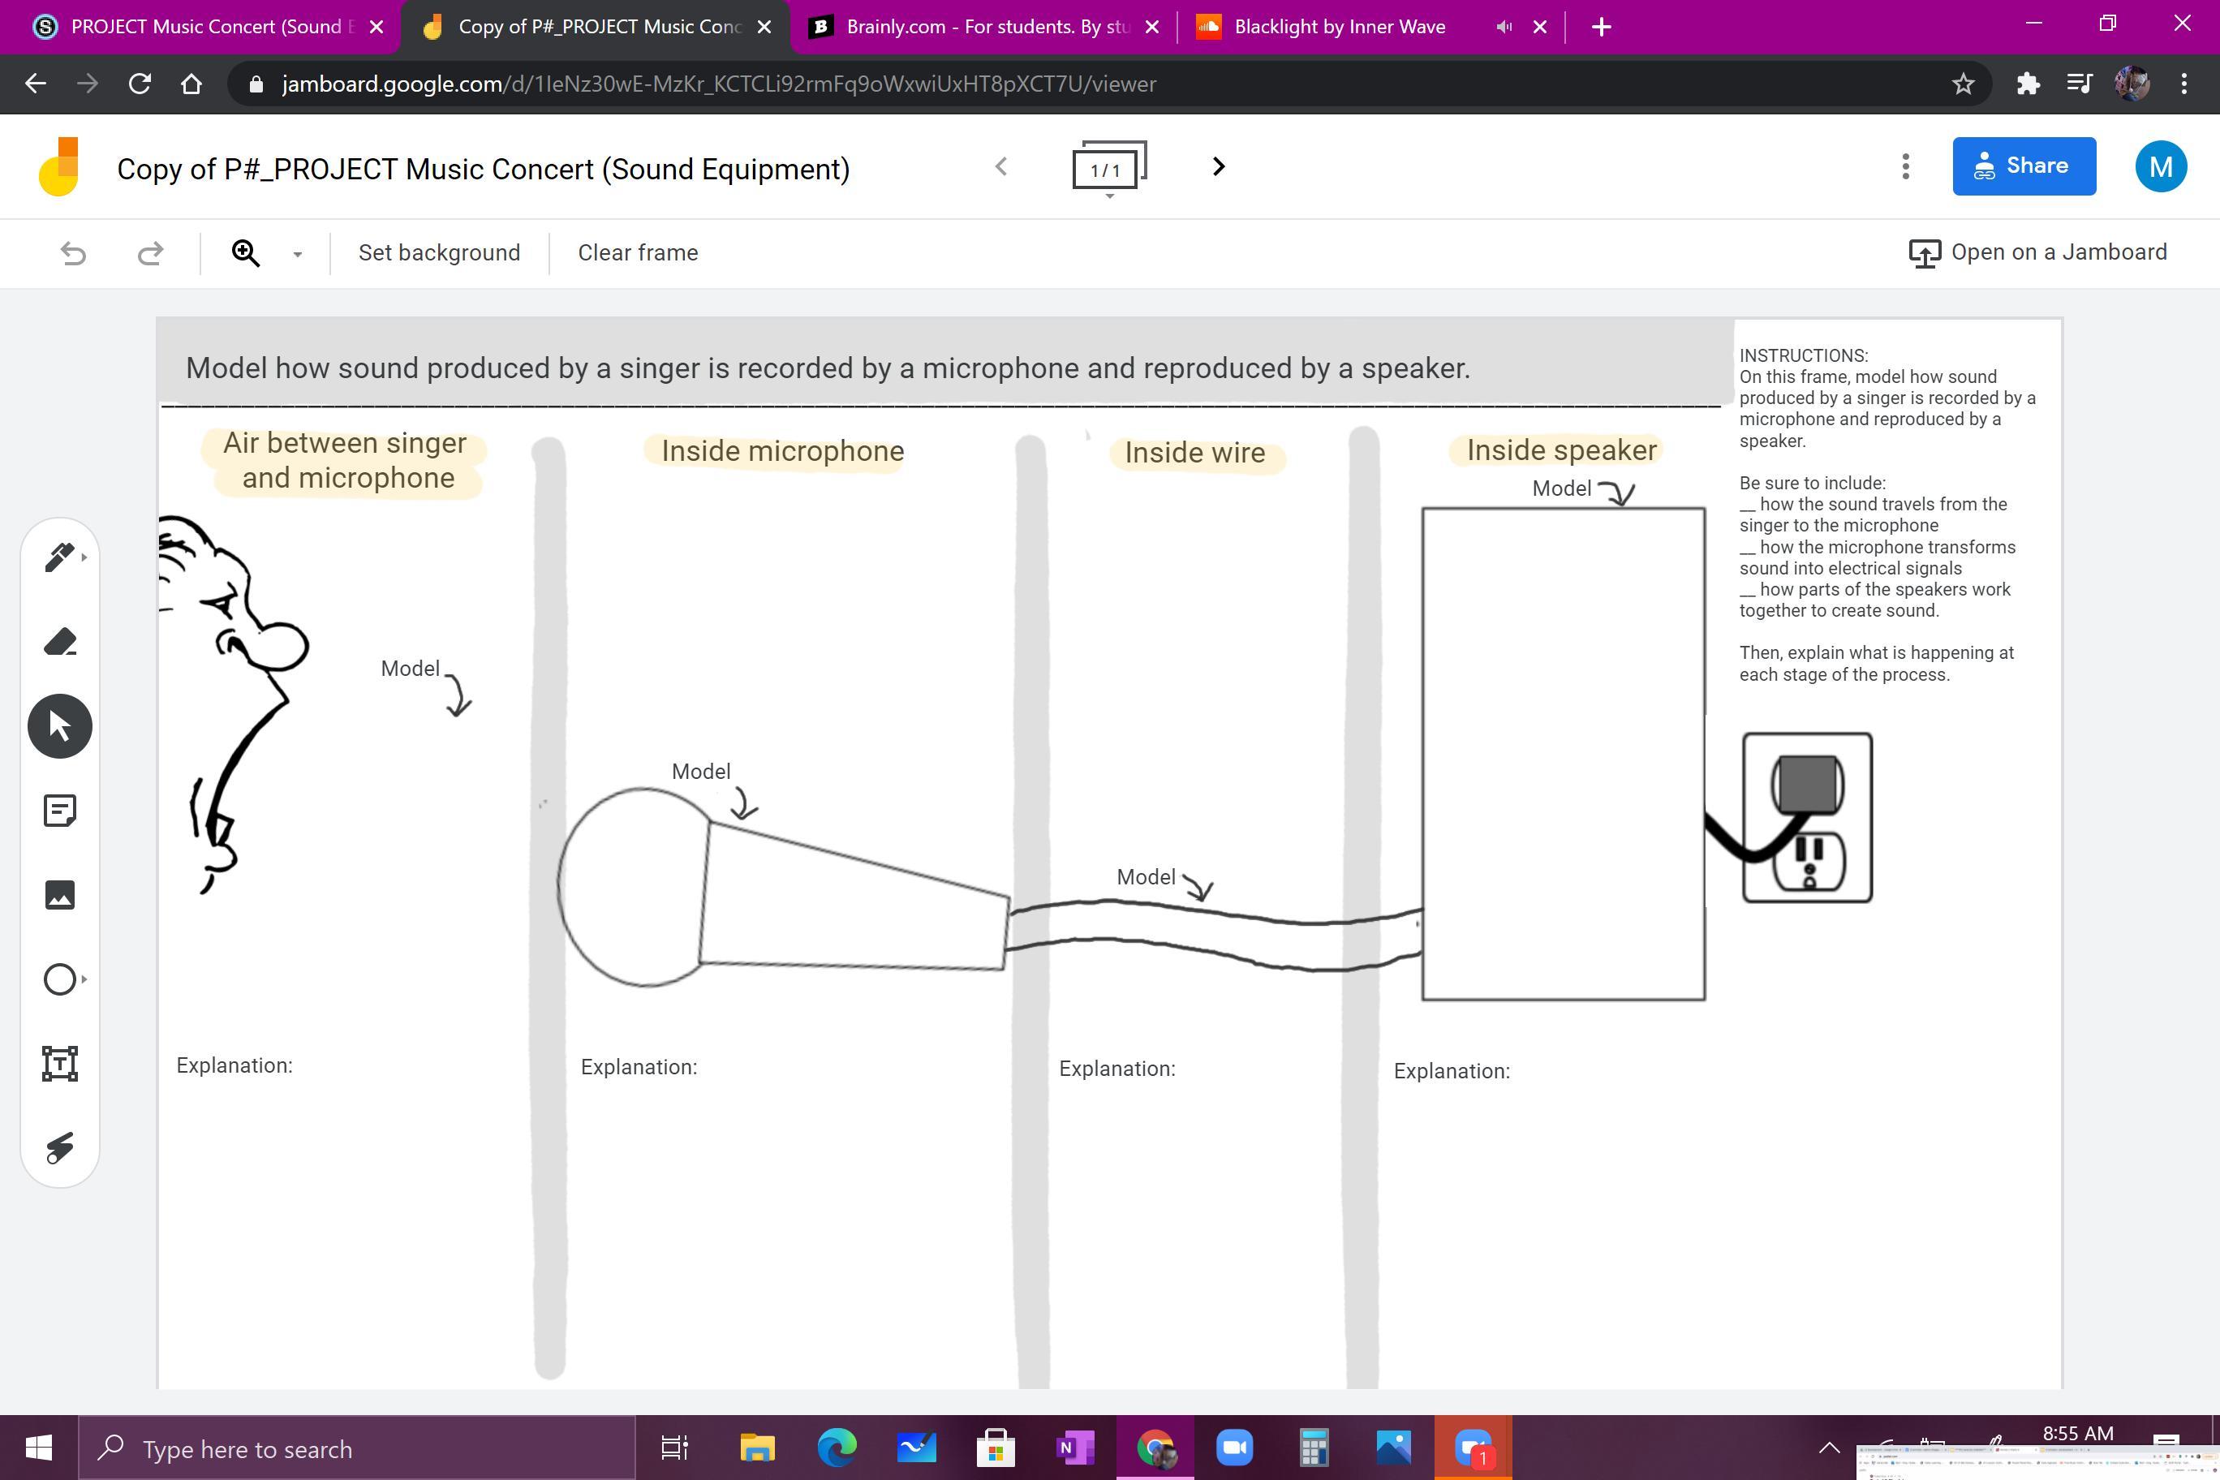
Task: Bookmark this page with the star icon
Action: (x=1964, y=84)
